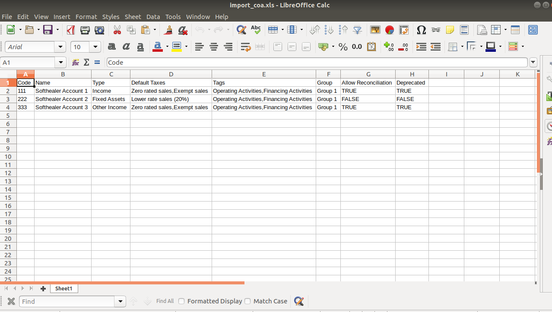Viewport: 552px width, 312px height.
Task: Click the Insert Function equals button
Action: pos(97,63)
